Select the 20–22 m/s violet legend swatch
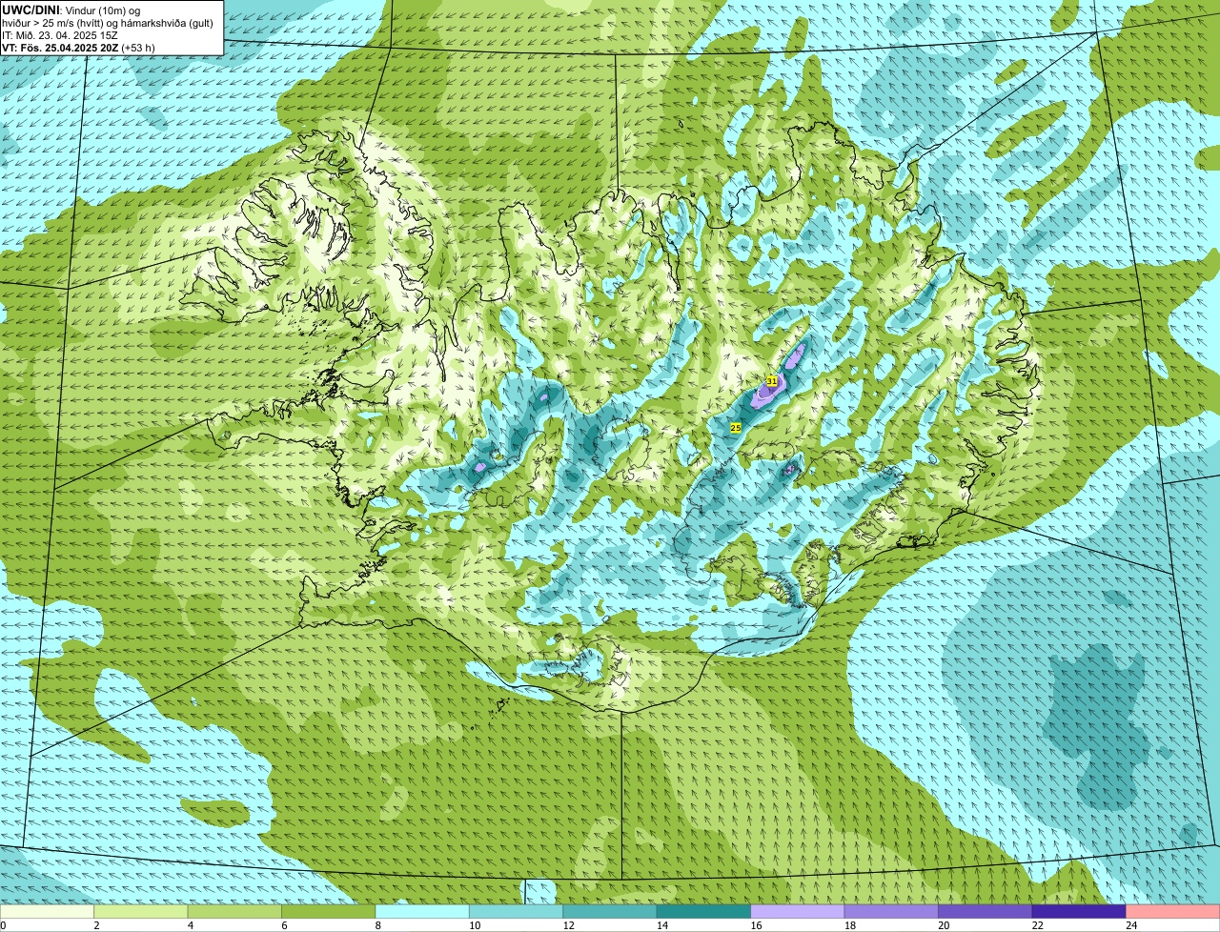Image resolution: width=1220 pixels, height=932 pixels. (x=986, y=911)
